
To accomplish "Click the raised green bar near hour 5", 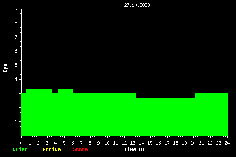I will pos(66,112).
